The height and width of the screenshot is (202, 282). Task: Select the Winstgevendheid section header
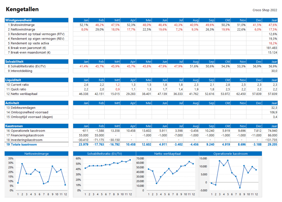click(18, 20)
